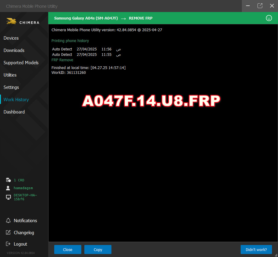278x257 pixels.
Task: Click the Didn't work? button
Action: coord(256,249)
